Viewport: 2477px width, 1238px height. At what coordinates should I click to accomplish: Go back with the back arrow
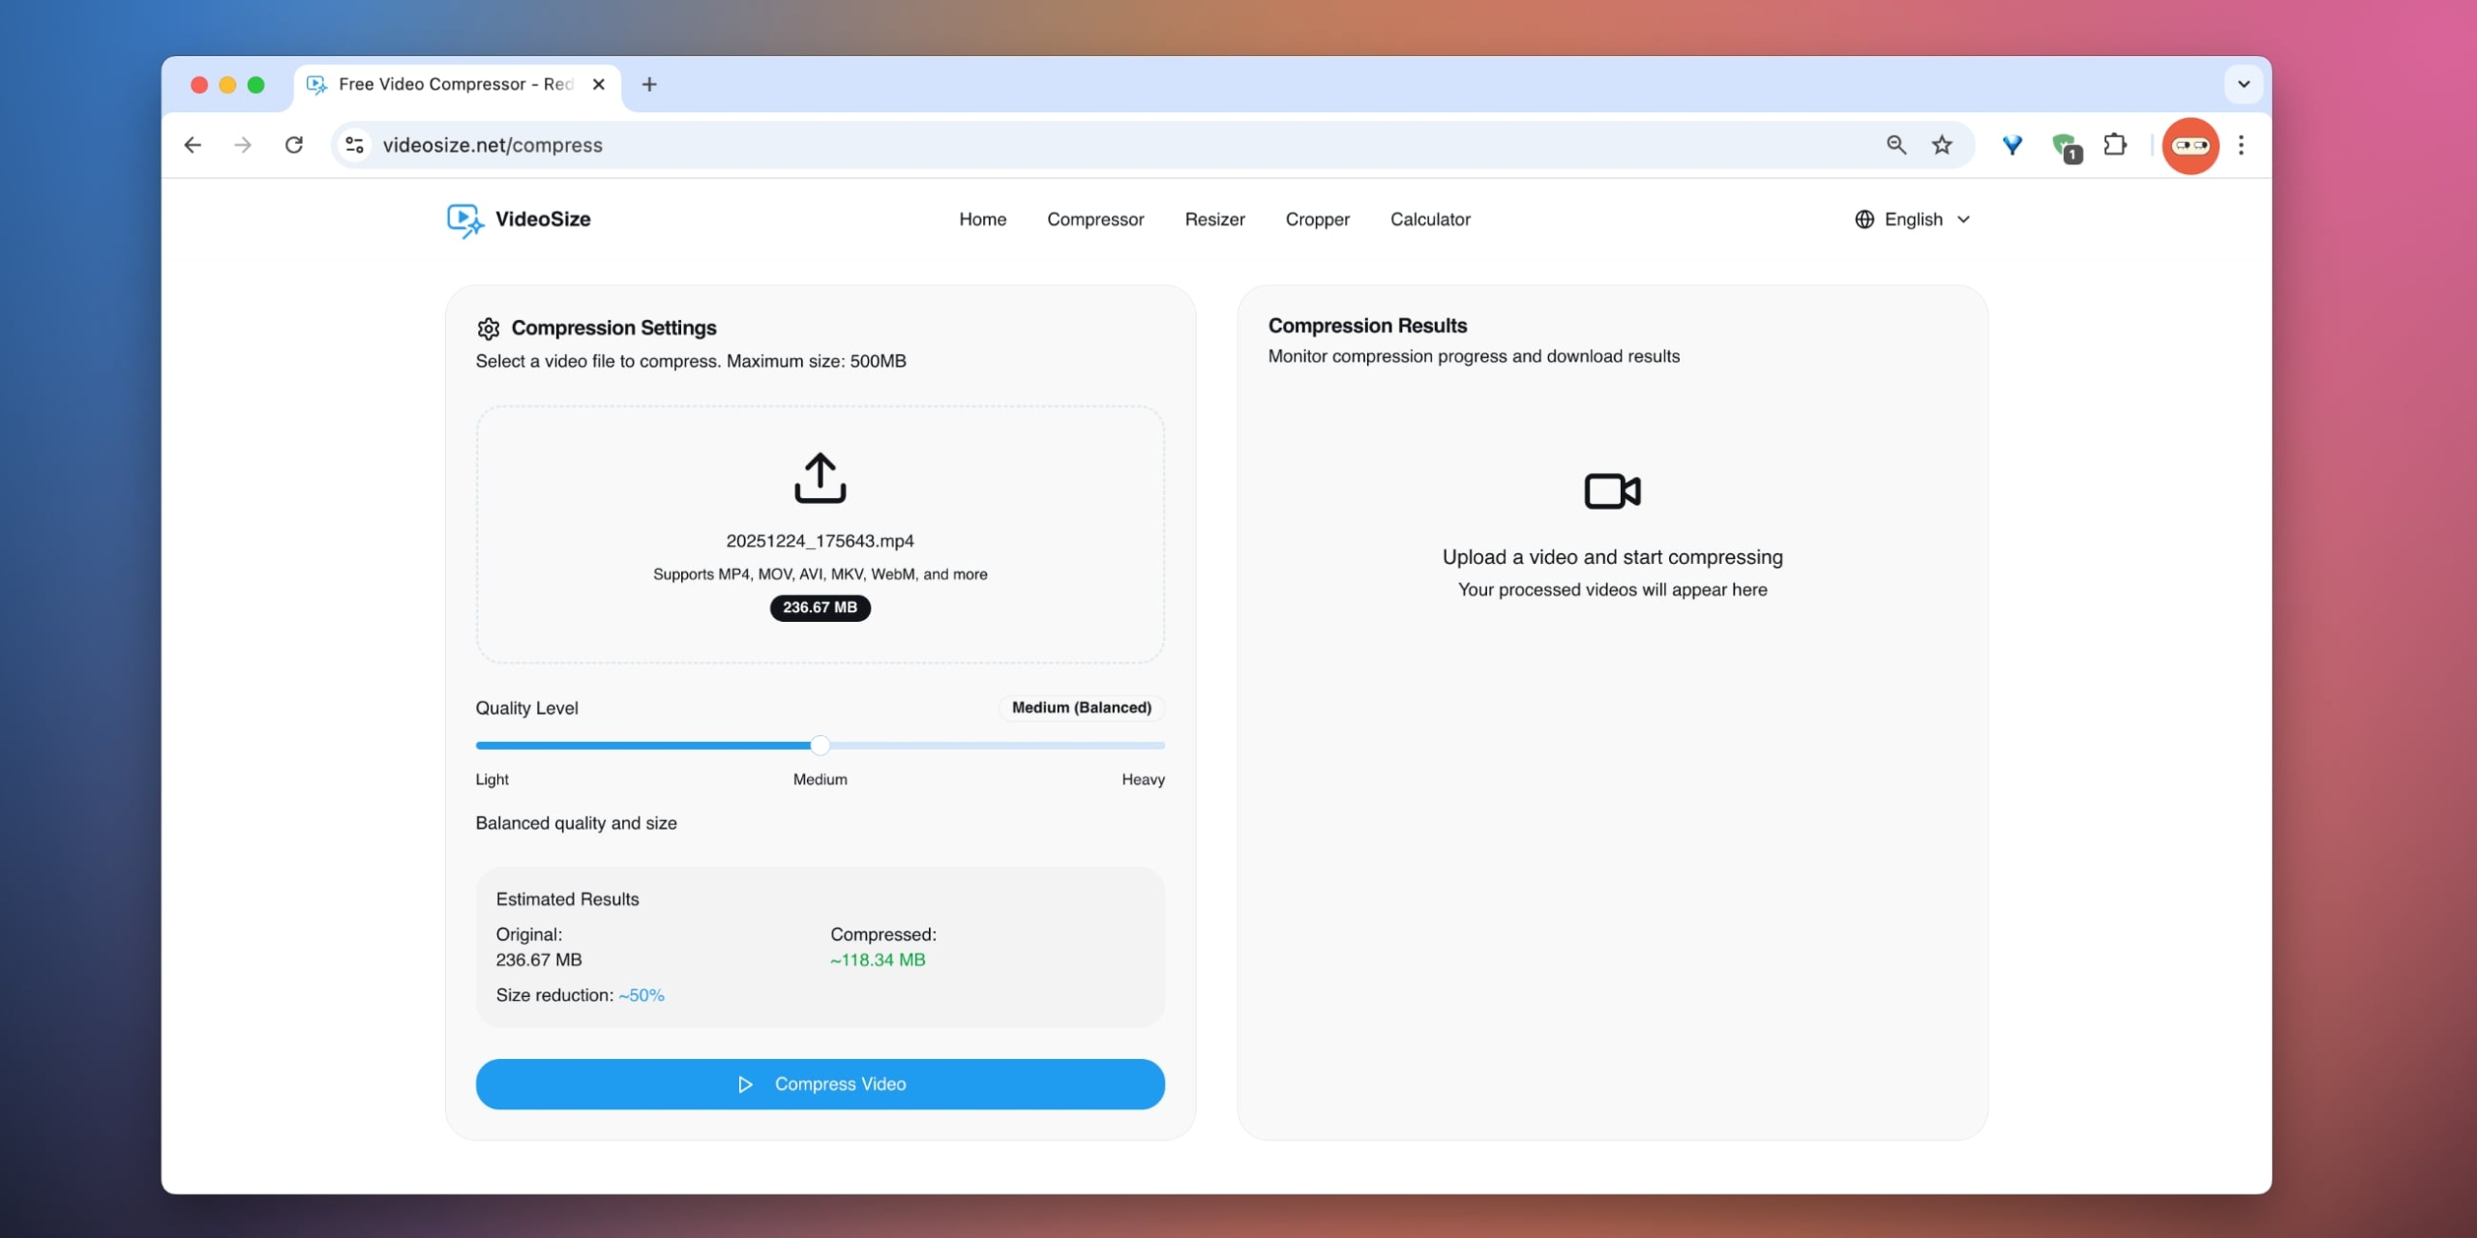pyautogui.click(x=193, y=145)
